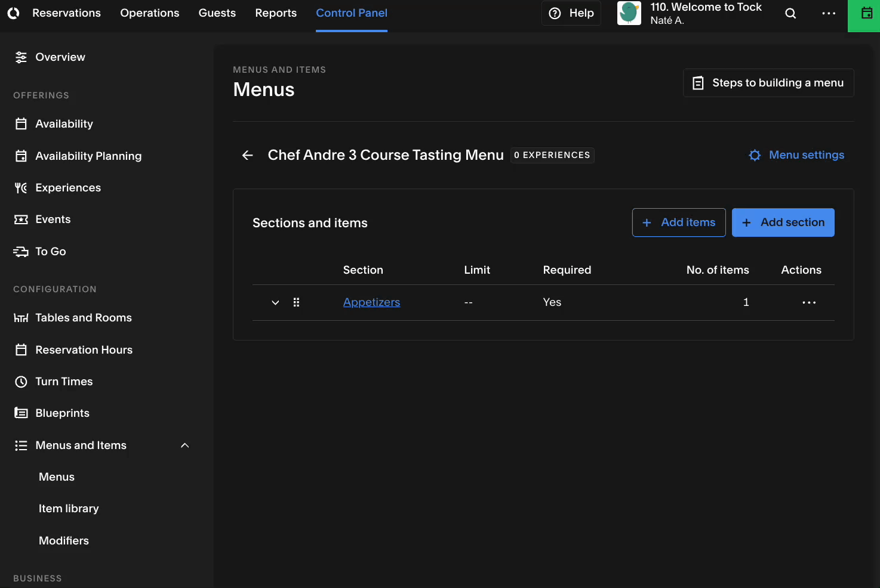
Task: Open the Reports tab
Action: (276, 13)
